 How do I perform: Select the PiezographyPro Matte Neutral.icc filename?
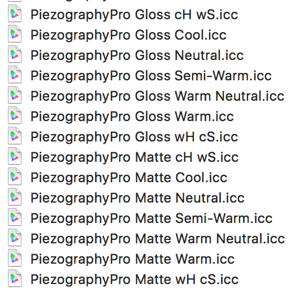137,199
